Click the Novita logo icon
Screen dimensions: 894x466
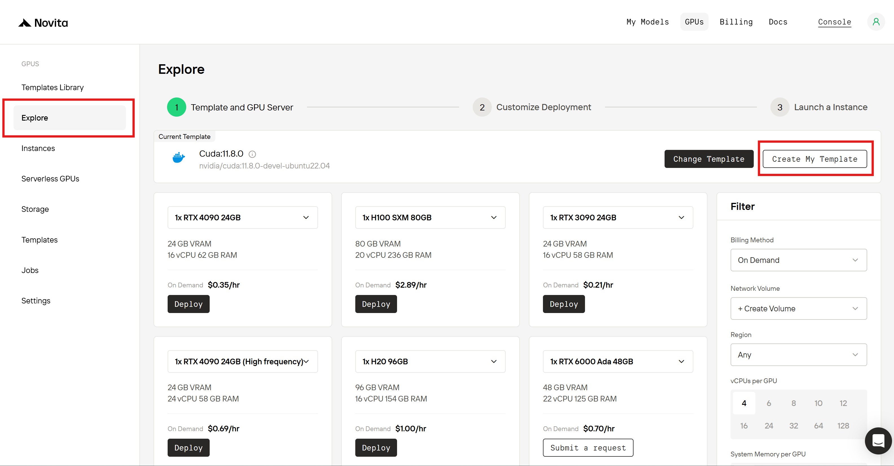tap(25, 23)
